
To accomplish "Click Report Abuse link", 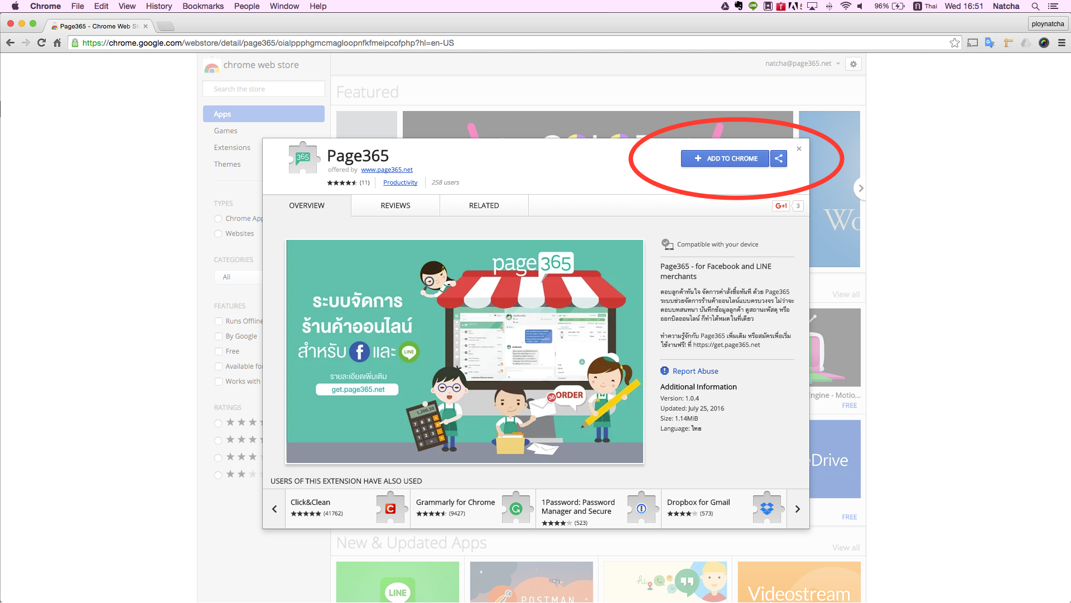I will point(695,371).
